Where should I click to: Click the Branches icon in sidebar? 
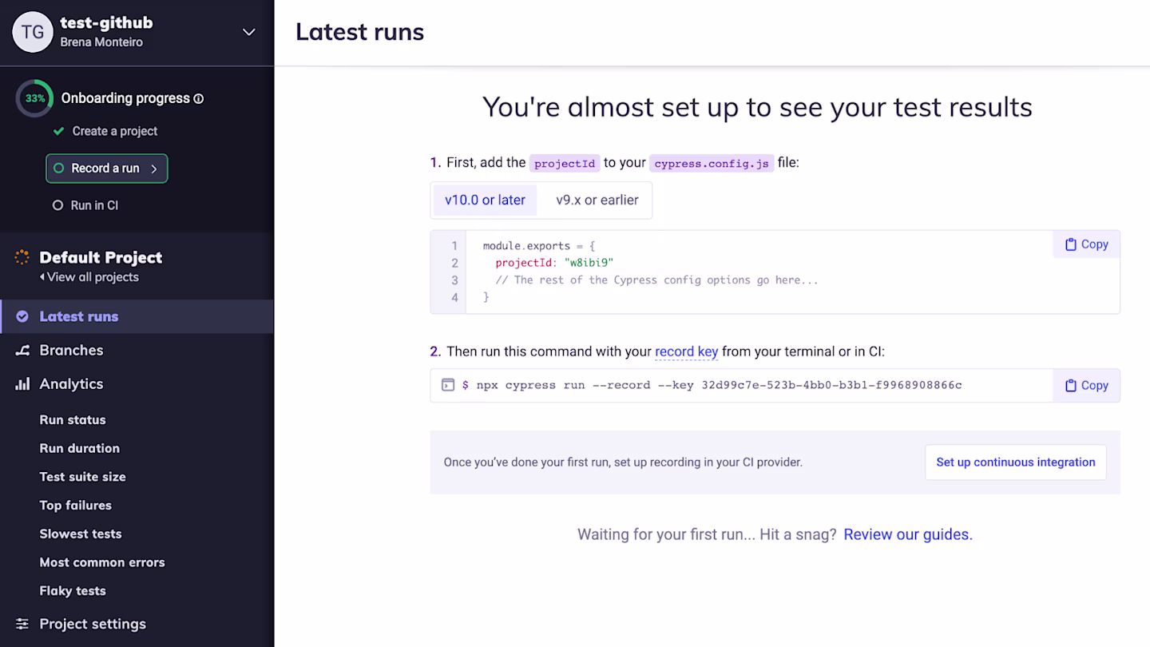(x=22, y=350)
